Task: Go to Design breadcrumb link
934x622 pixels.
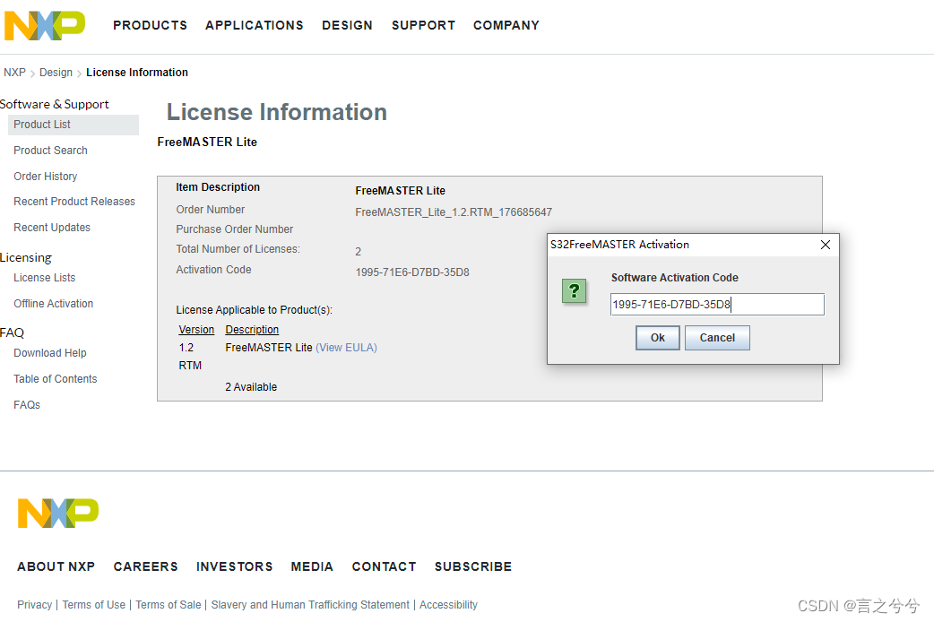Action: click(x=56, y=72)
